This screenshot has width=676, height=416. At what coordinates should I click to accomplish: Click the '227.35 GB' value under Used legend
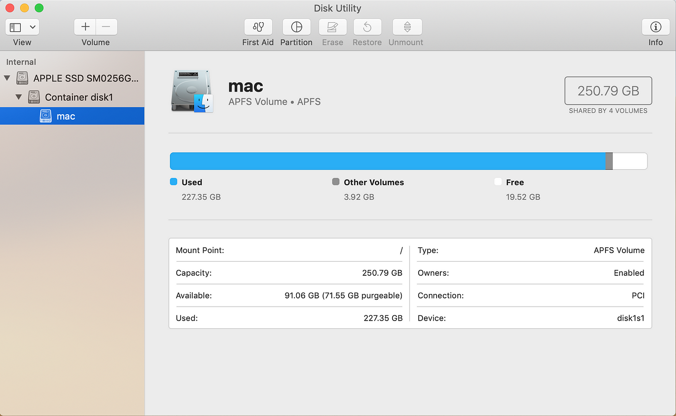201,197
